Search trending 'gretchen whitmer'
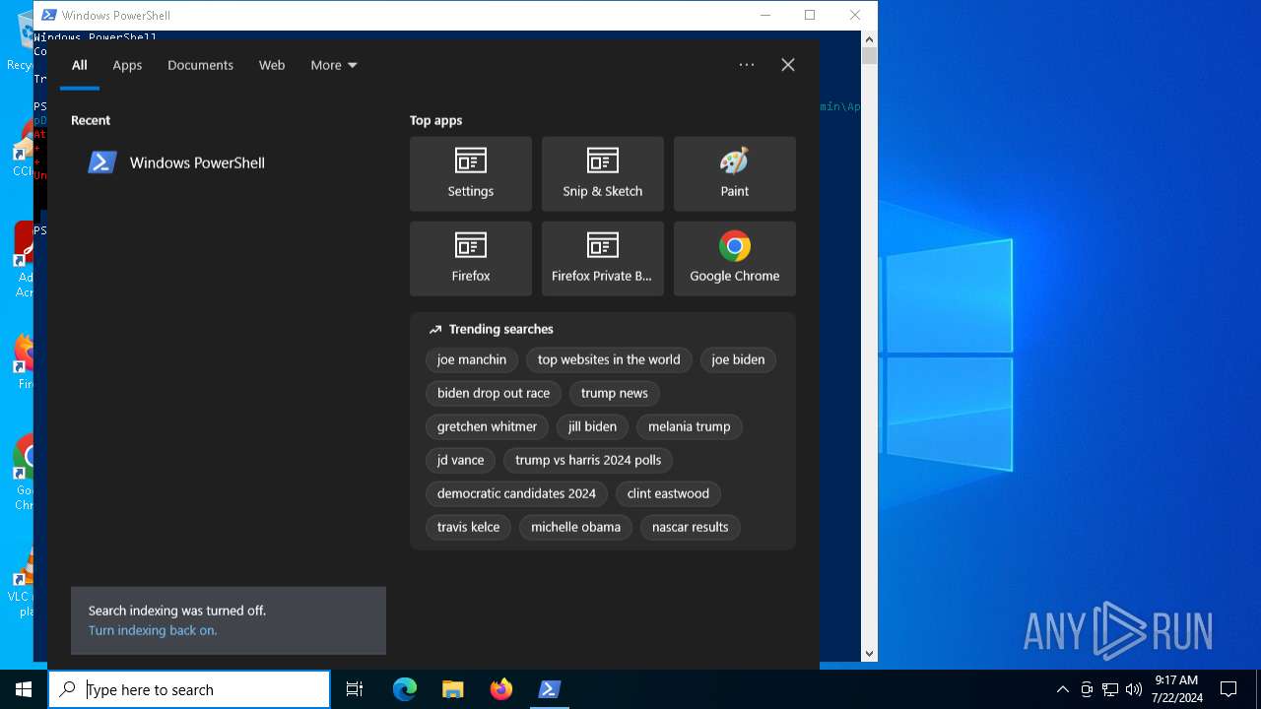 point(487,426)
